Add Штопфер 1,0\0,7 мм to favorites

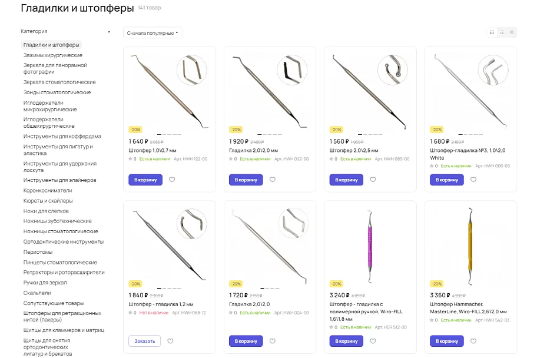tap(172, 180)
